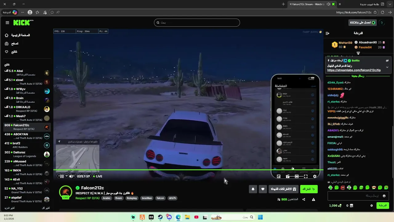The image size is (394, 222).
Task: Click the stream progress bar
Action: point(188,170)
